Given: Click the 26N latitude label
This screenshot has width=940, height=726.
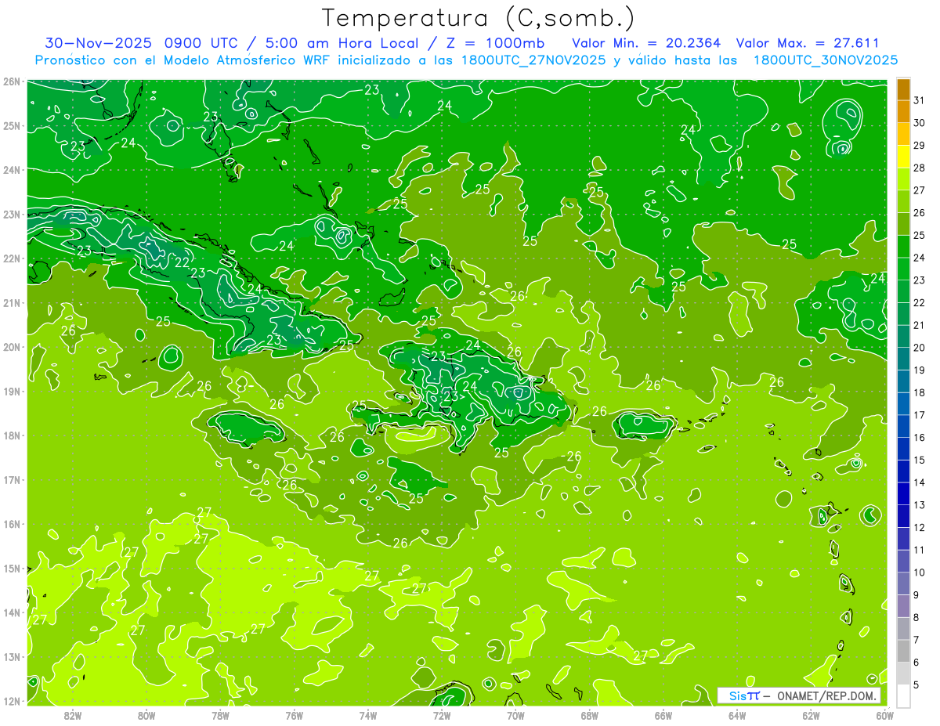Looking at the screenshot, I should [12, 81].
